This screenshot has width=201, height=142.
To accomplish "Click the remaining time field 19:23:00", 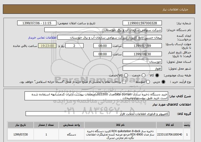I will tap(47, 46).
